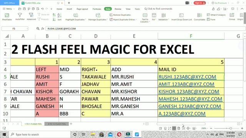
Task: Open the Name Box dropdown arrow
Action: coord(27,29)
